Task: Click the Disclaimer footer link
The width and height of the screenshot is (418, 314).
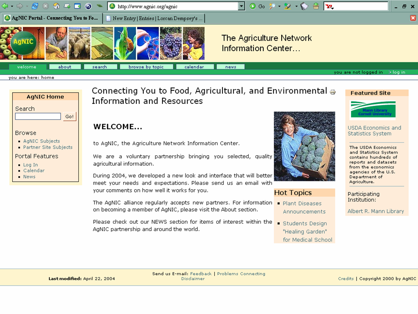Action: point(193,279)
